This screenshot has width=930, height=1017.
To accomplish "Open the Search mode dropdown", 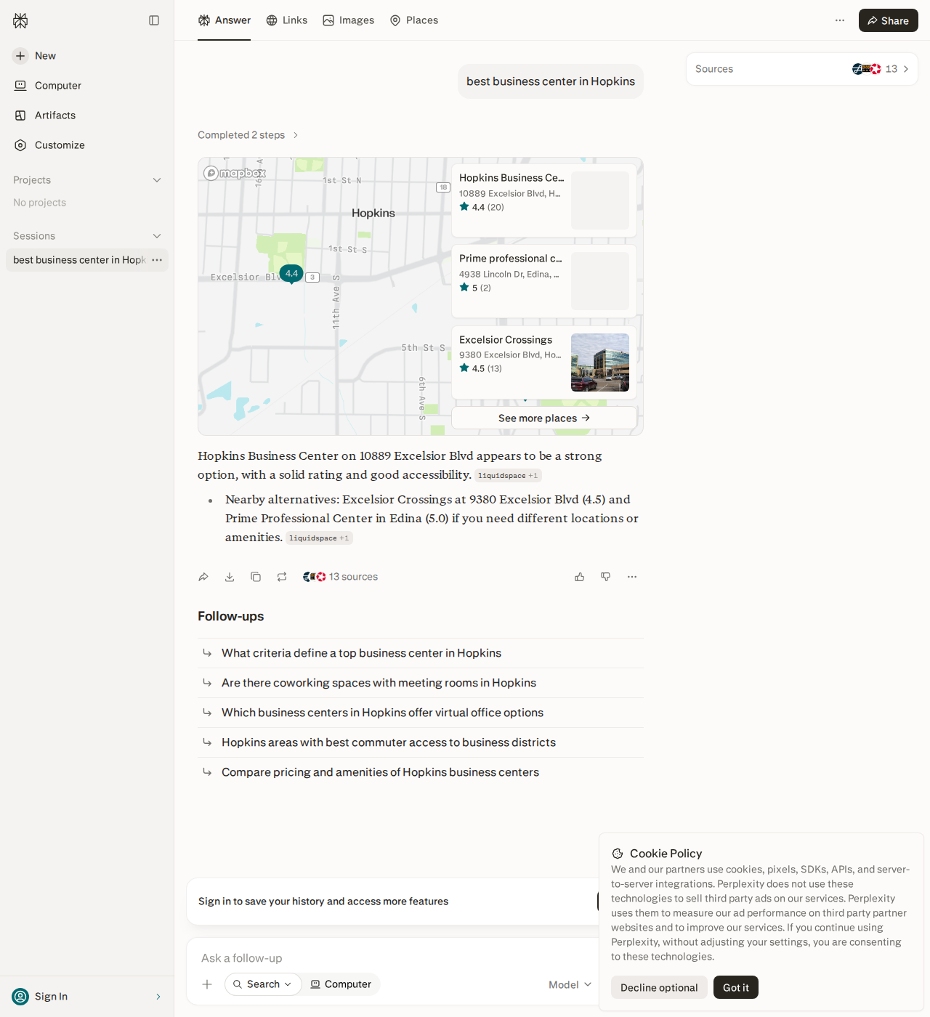I will pos(263,984).
